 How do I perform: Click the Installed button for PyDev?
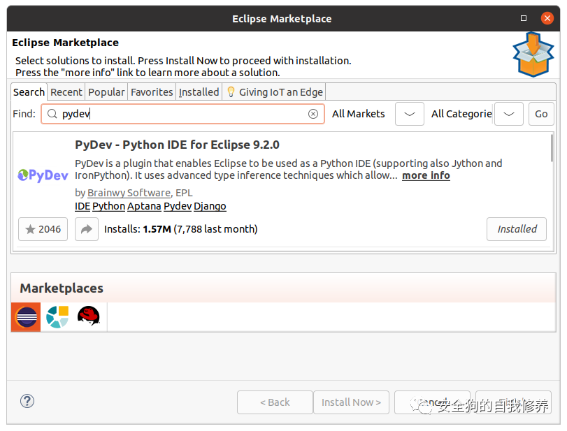517,229
